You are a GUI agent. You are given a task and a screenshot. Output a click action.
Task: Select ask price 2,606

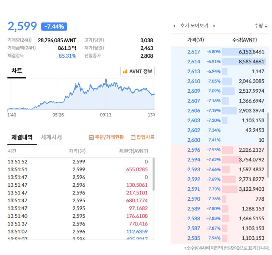pyautogui.click(x=193, y=111)
